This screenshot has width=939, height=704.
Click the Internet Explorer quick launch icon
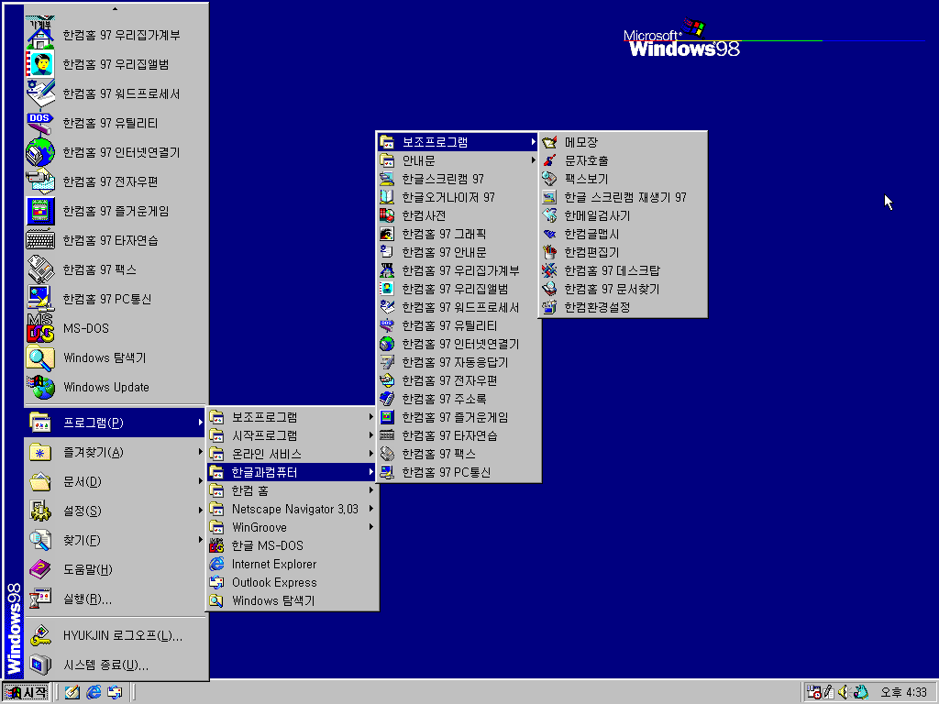click(94, 693)
